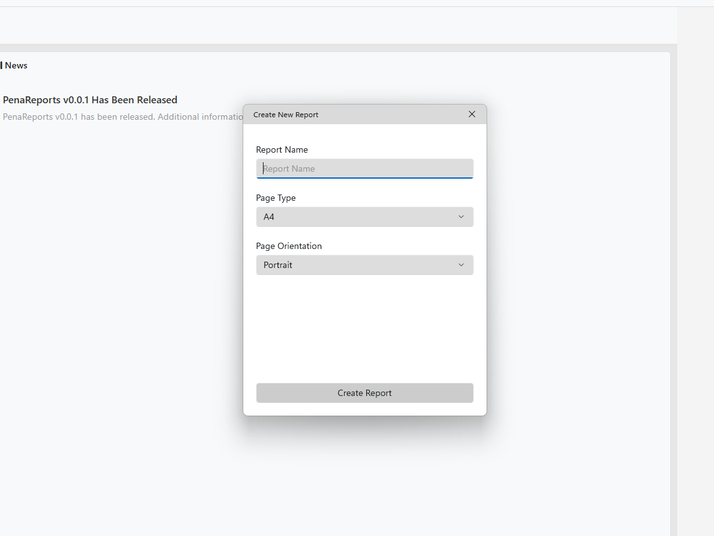714x536 pixels.
Task: Expand the A4 page size selector
Action: 364,217
